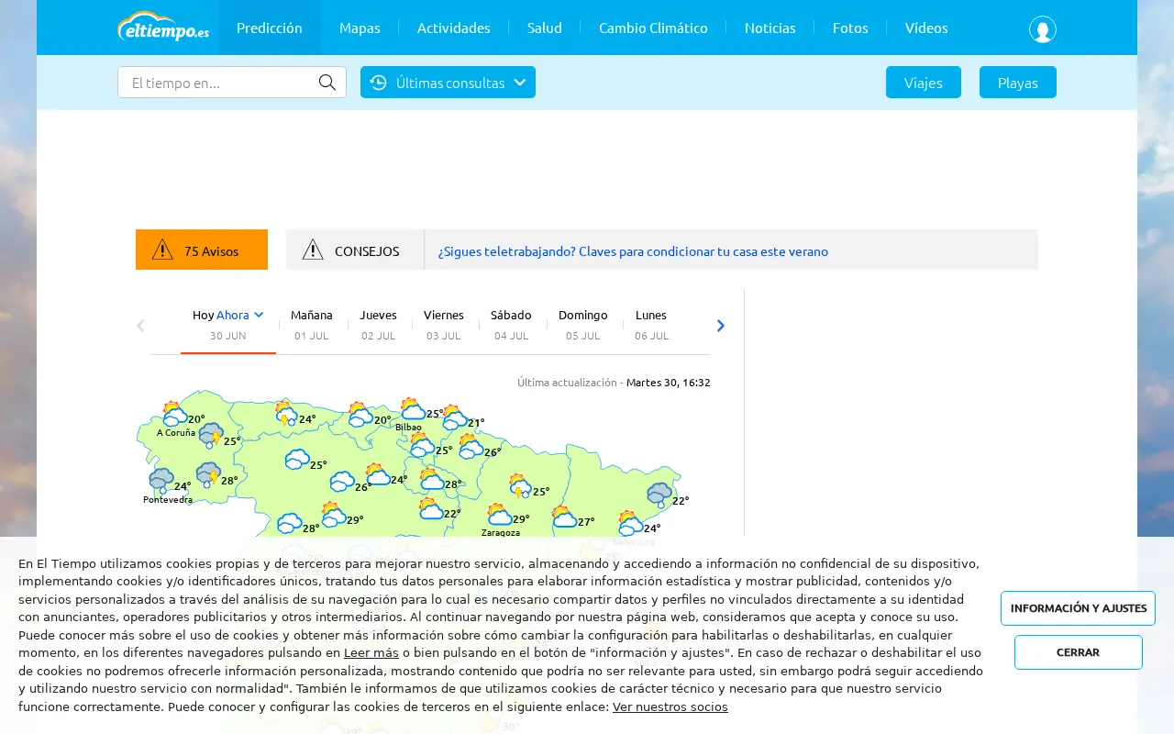The width and height of the screenshot is (1174, 734).
Task: Open the Leer más cookie link
Action: 371,653
